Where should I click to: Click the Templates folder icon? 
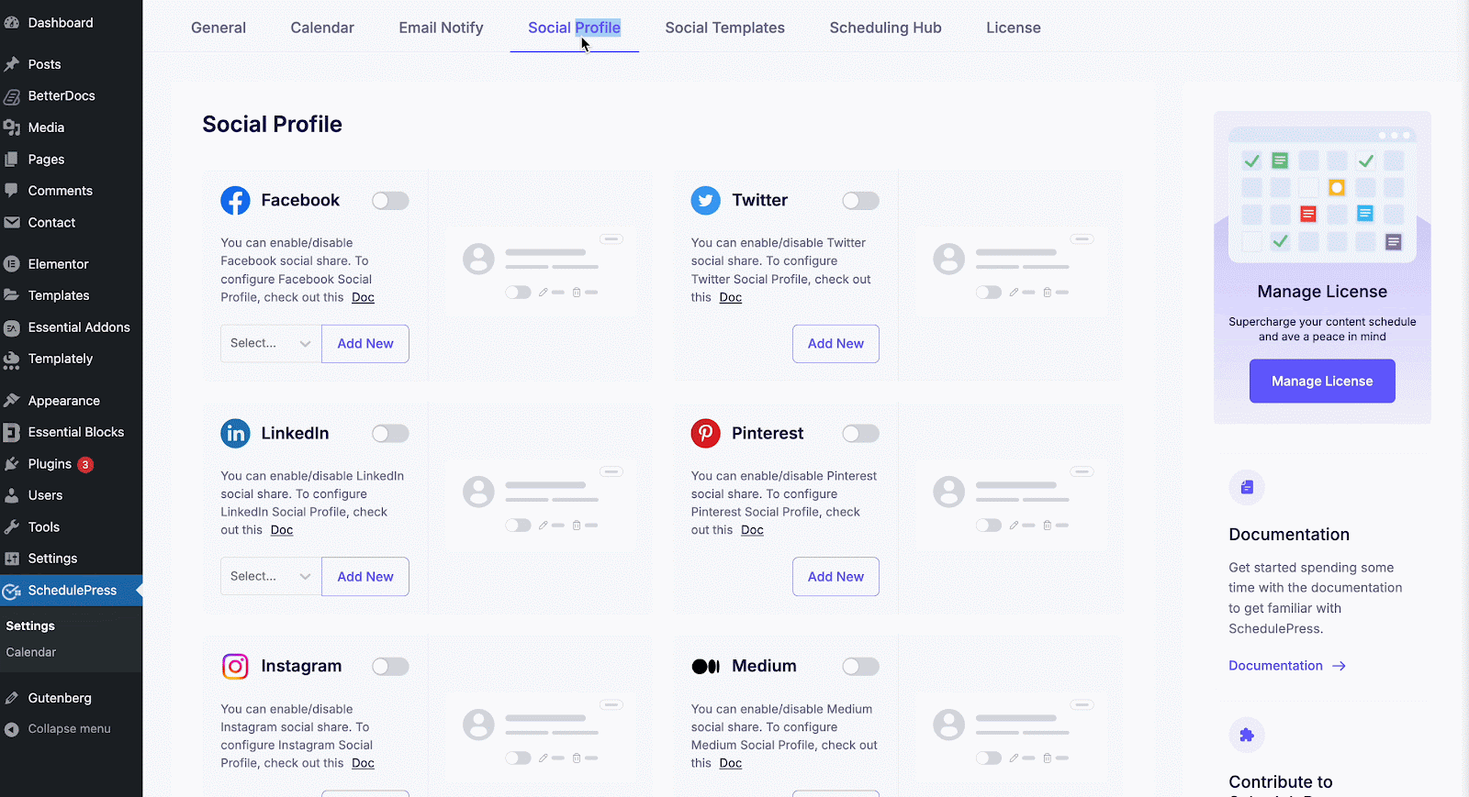click(12, 295)
